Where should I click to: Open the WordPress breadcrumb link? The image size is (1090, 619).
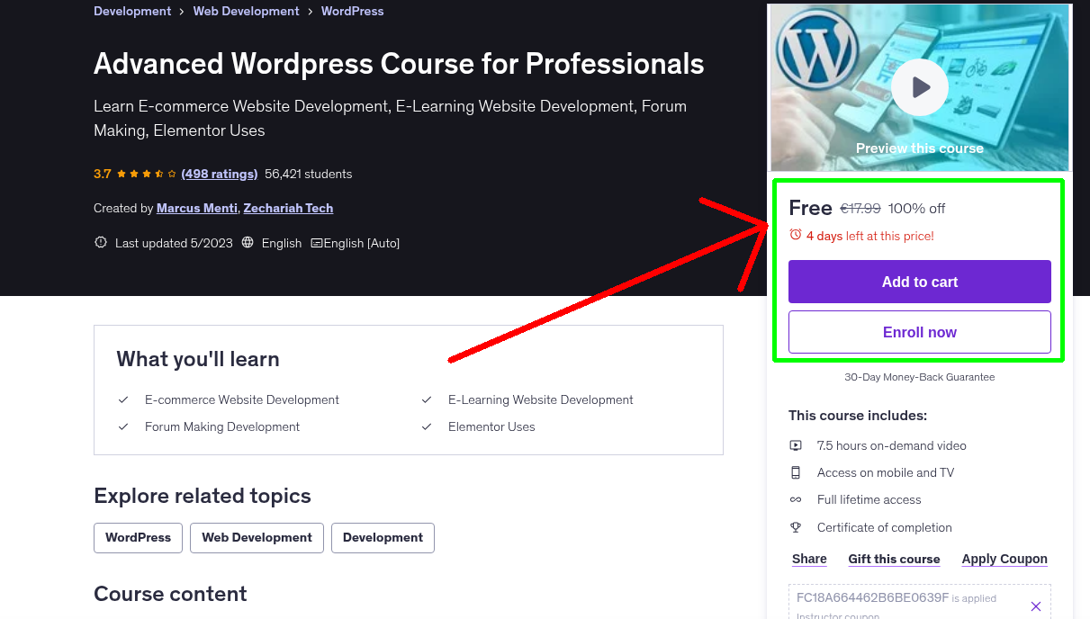[x=352, y=11]
